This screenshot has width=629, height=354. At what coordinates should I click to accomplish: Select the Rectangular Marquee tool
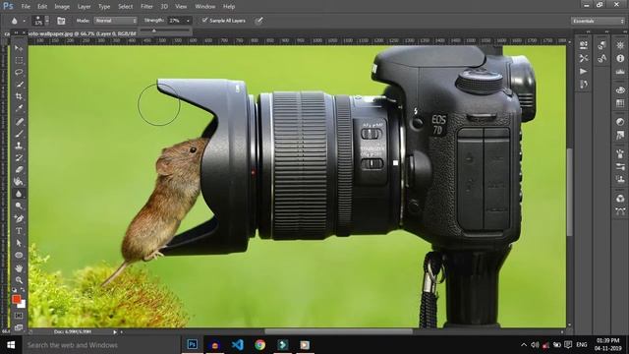pyautogui.click(x=19, y=61)
